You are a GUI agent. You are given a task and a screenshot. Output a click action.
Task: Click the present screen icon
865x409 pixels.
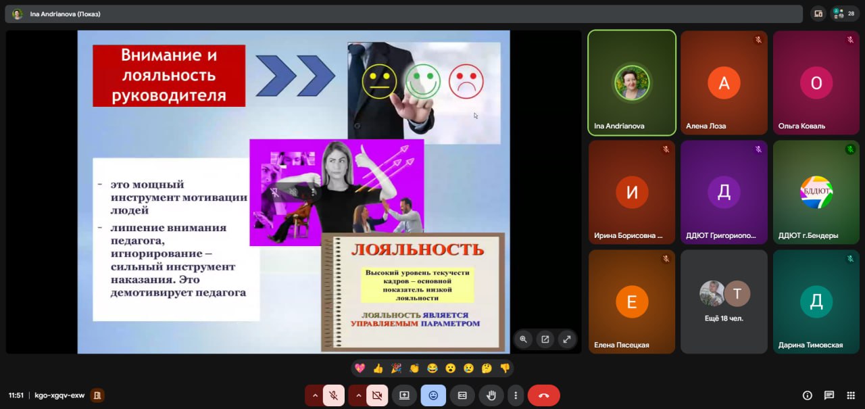404,395
